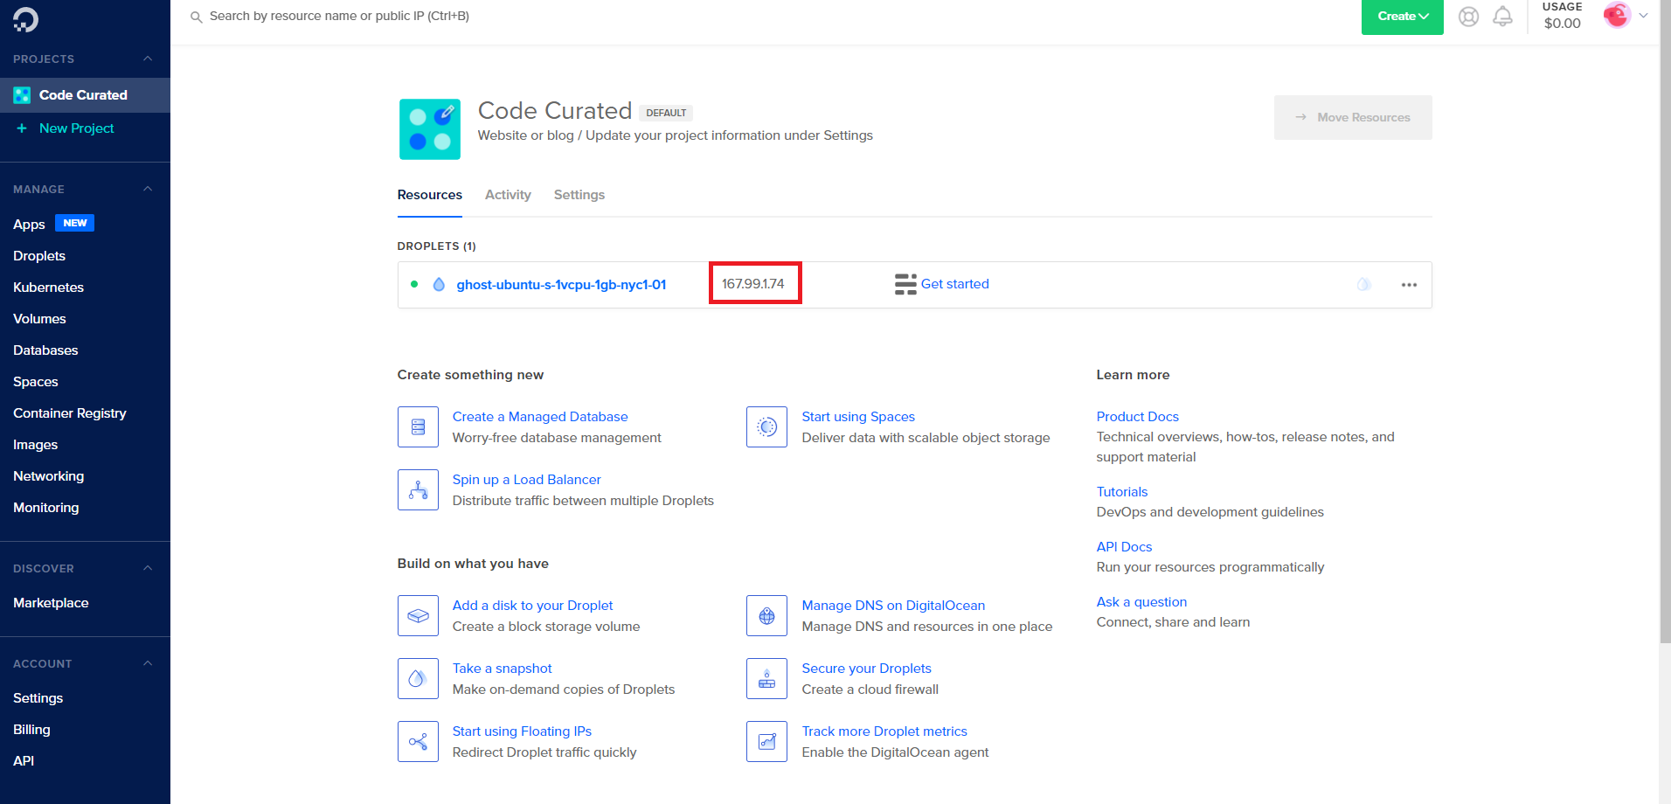Click the block storage disk icon
1671x804 pixels.
418,616
